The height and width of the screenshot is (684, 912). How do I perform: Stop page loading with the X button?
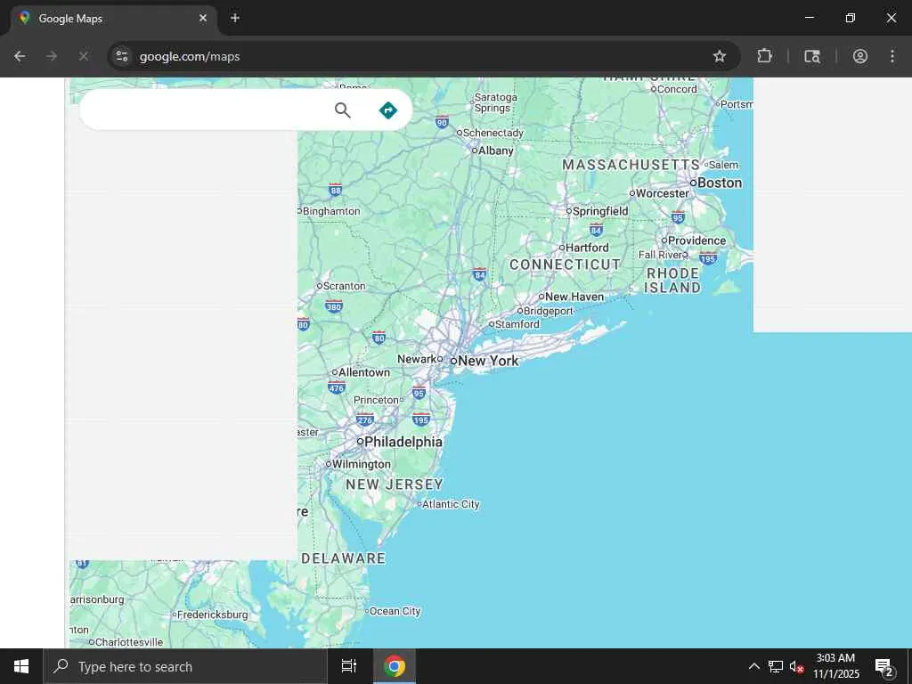coord(84,56)
